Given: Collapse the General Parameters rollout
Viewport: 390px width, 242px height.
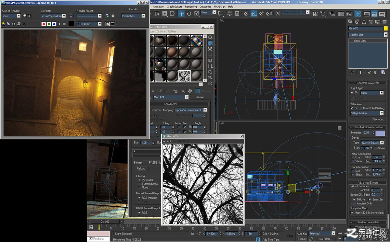Looking at the screenshot, I should [x=368, y=83].
